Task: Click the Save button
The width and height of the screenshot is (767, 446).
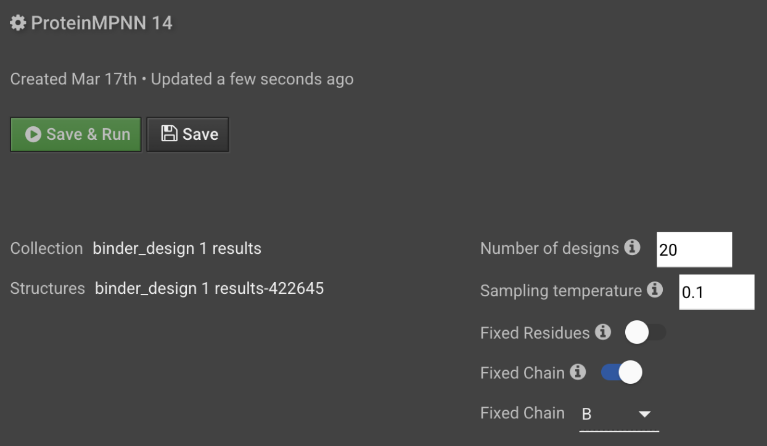Action: click(x=188, y=134)
